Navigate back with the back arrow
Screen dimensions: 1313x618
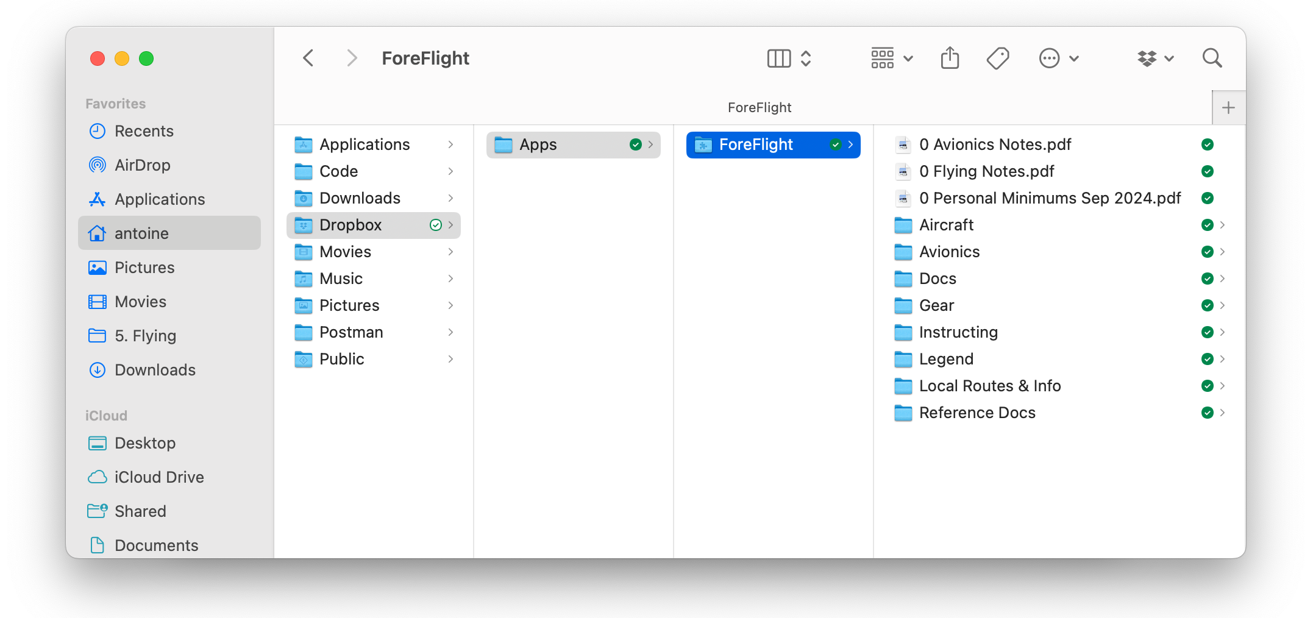308,57
